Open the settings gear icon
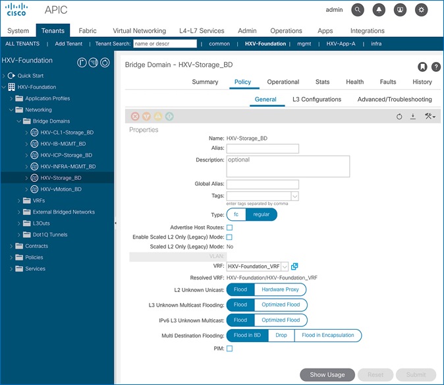Screen dimensions: 444x385 (422, 10)
